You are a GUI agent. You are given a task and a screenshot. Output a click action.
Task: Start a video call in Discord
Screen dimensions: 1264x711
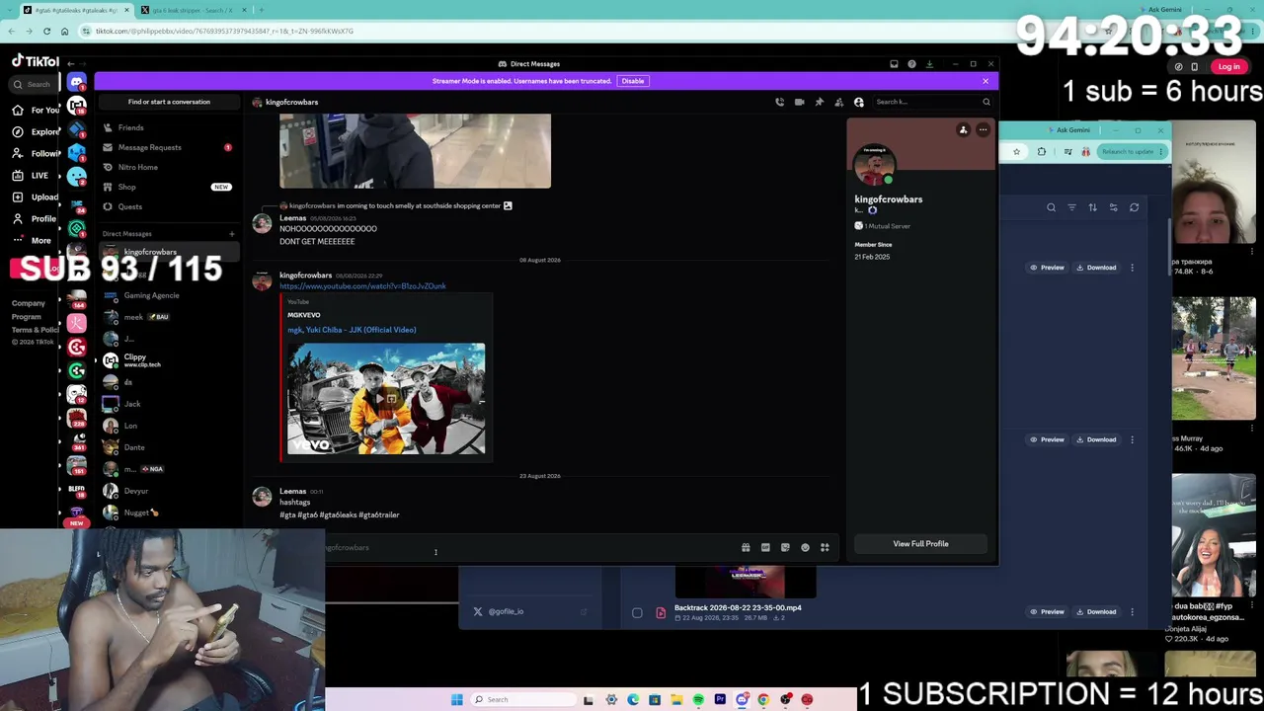pyautogui.click(x=799, y=102)
